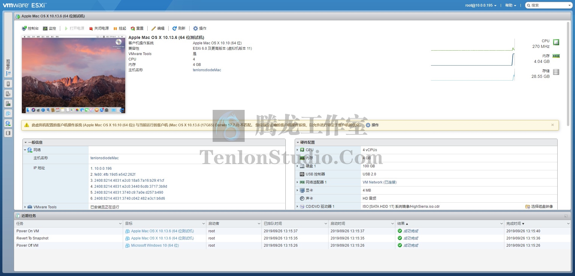This screenshot has height=276, width=575.
Task: Click the tenlonsdiodeMac hostname link
Action: [x=207, y=70]
